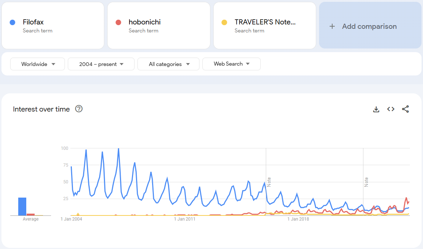
Task: Click the Average label under bars
Action: 31,219
